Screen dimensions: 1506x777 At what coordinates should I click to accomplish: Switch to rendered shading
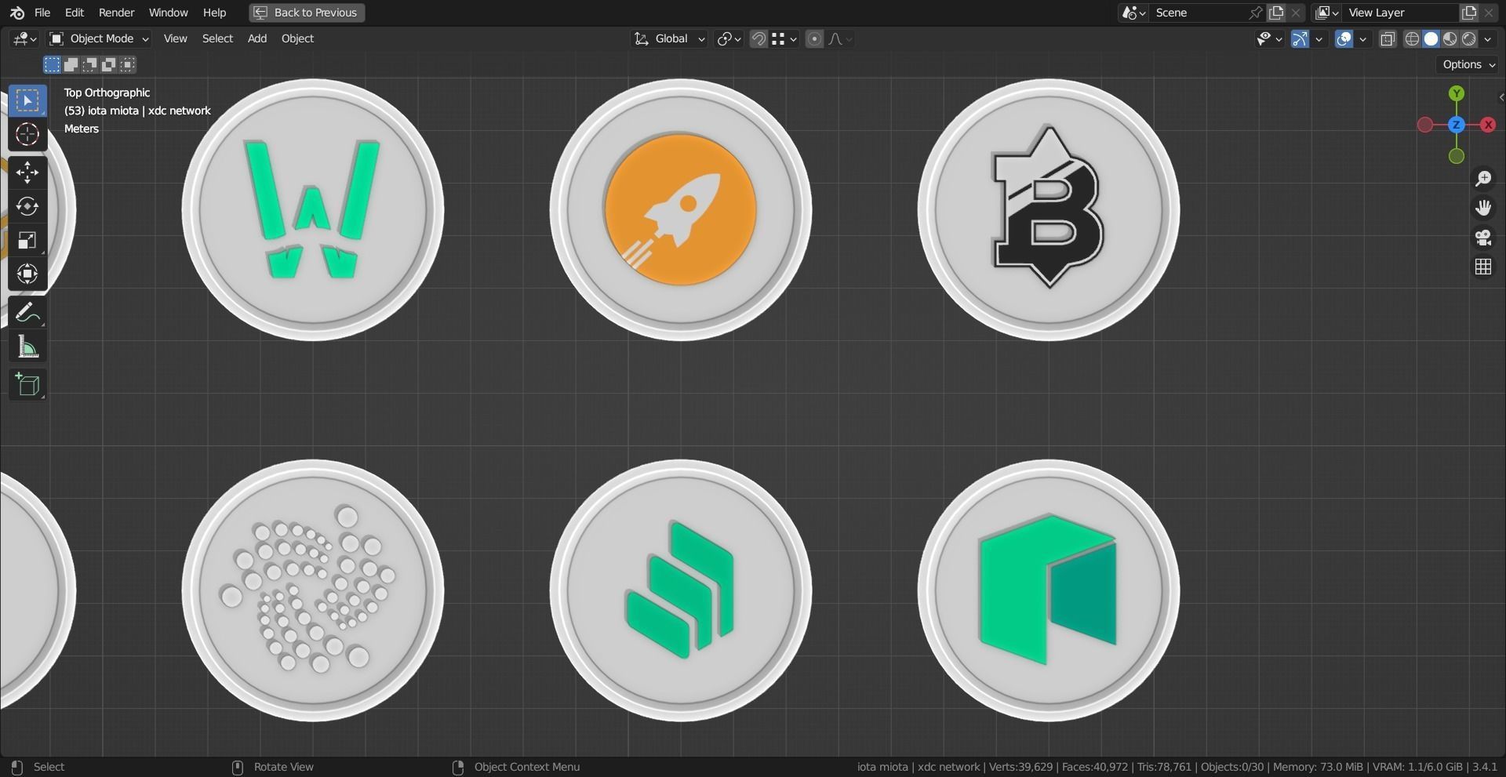point(1468,38)
